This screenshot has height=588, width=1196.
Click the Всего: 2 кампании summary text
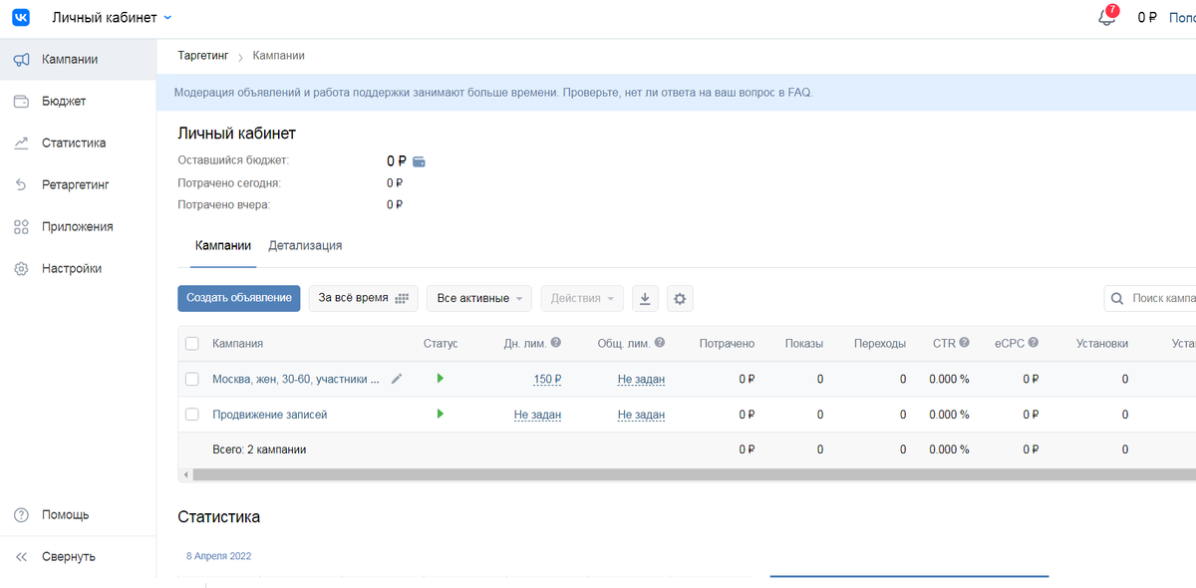(x=259, y=449)
